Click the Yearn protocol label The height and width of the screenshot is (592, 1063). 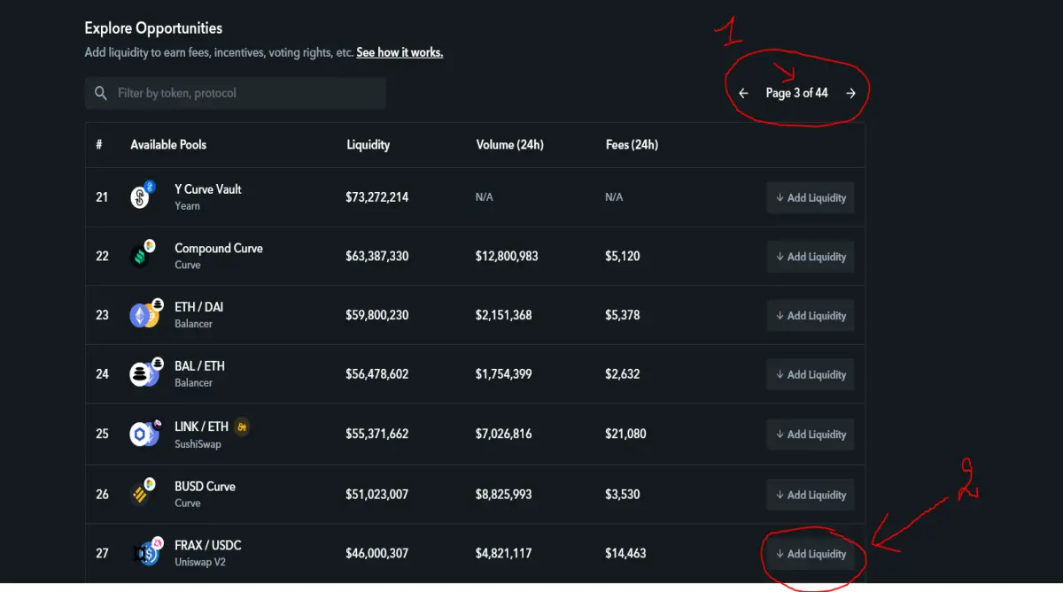click(x=188, y=205)
